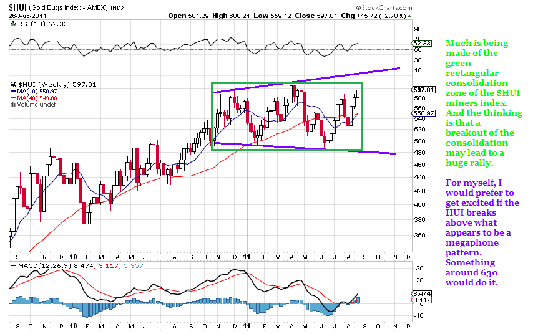Click the red 3.117 tag on MACD axis
The image size is (533, 334).
point(422,300)
